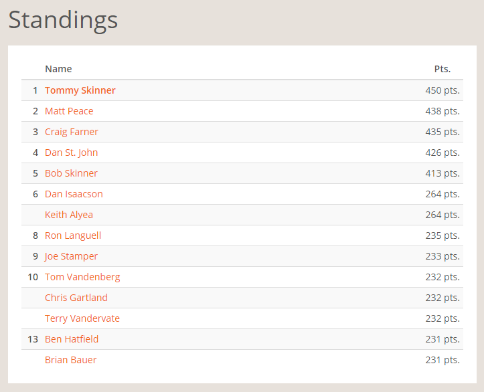This screenshot has width=484, height=392.
Task: Click Tom Vandenberg's name
Action: pyautogui.click(x=82, y=277)
